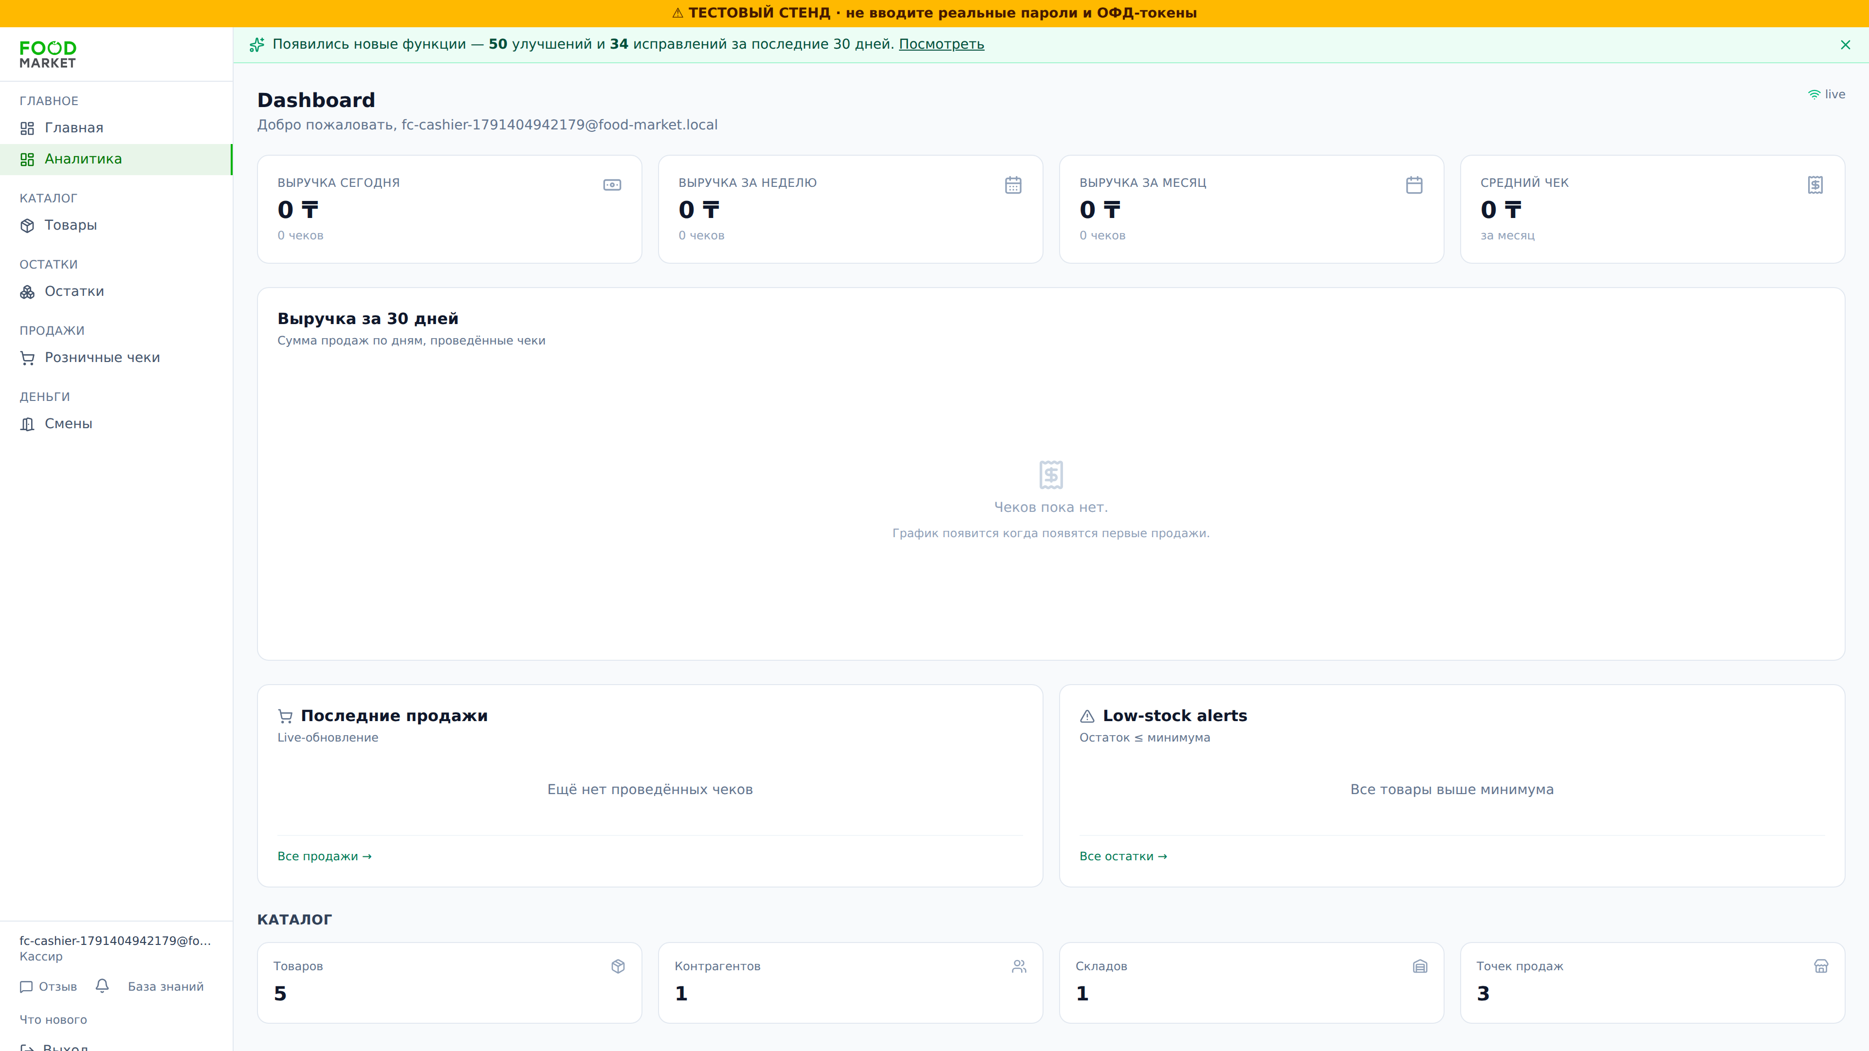
Task: Click the warehouse icon on the Складов card
Action: pyautogui.click(x=1420, y=966)
